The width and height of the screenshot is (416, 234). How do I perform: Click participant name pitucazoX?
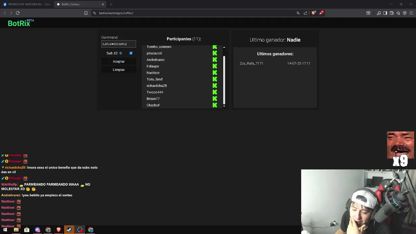(x=154, y=53)
